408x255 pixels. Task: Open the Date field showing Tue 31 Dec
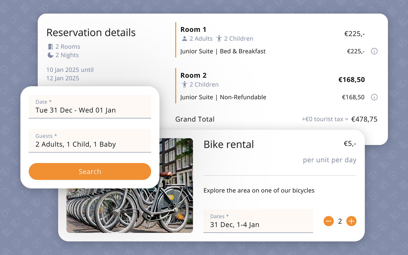point(90,107)
